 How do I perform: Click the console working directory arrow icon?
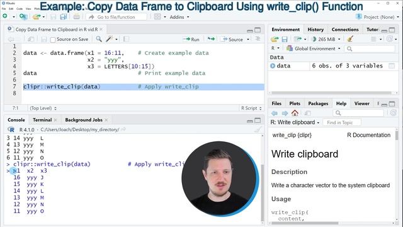[123, 129]
